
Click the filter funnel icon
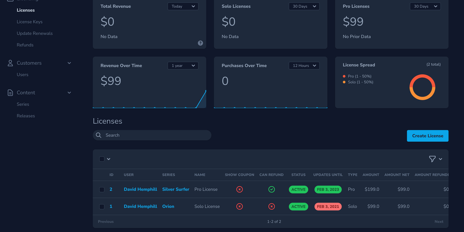coord(432,159)
